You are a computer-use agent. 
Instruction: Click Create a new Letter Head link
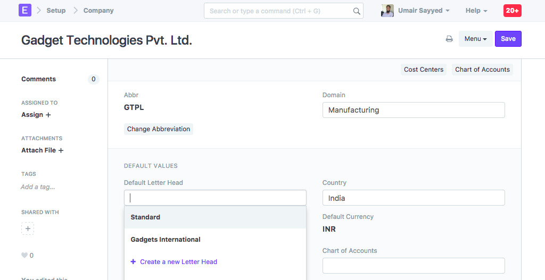point(178,262)
